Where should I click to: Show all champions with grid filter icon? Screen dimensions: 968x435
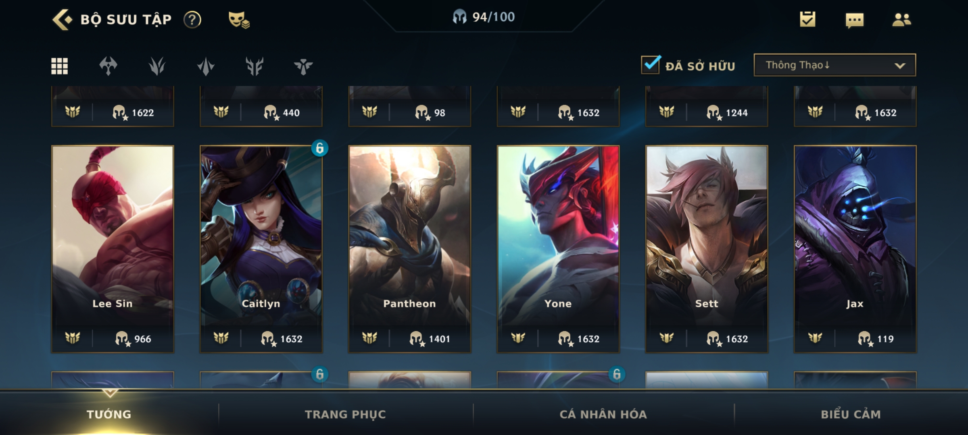point(59,66)
